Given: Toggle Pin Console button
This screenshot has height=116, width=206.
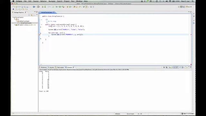Looking at the screenshot, I should 180,67.
